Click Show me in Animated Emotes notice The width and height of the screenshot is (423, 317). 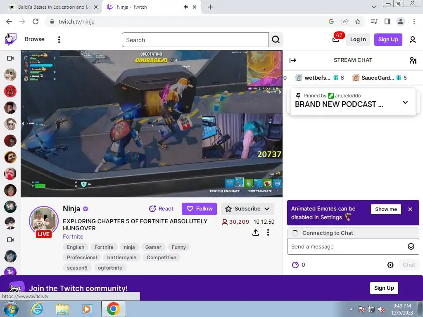(x=386, y=209)
